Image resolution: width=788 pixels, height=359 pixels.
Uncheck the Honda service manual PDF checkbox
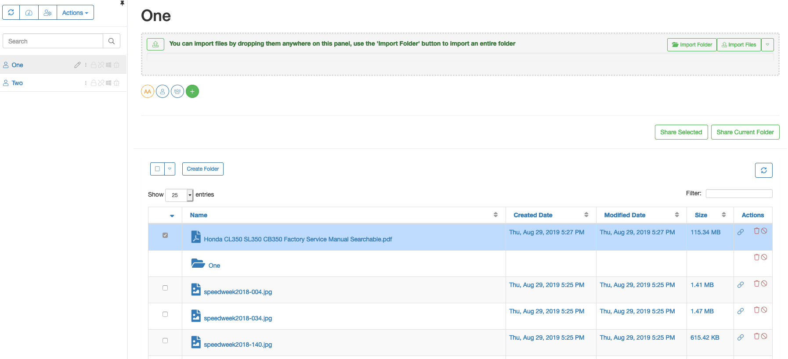[165, 235]
